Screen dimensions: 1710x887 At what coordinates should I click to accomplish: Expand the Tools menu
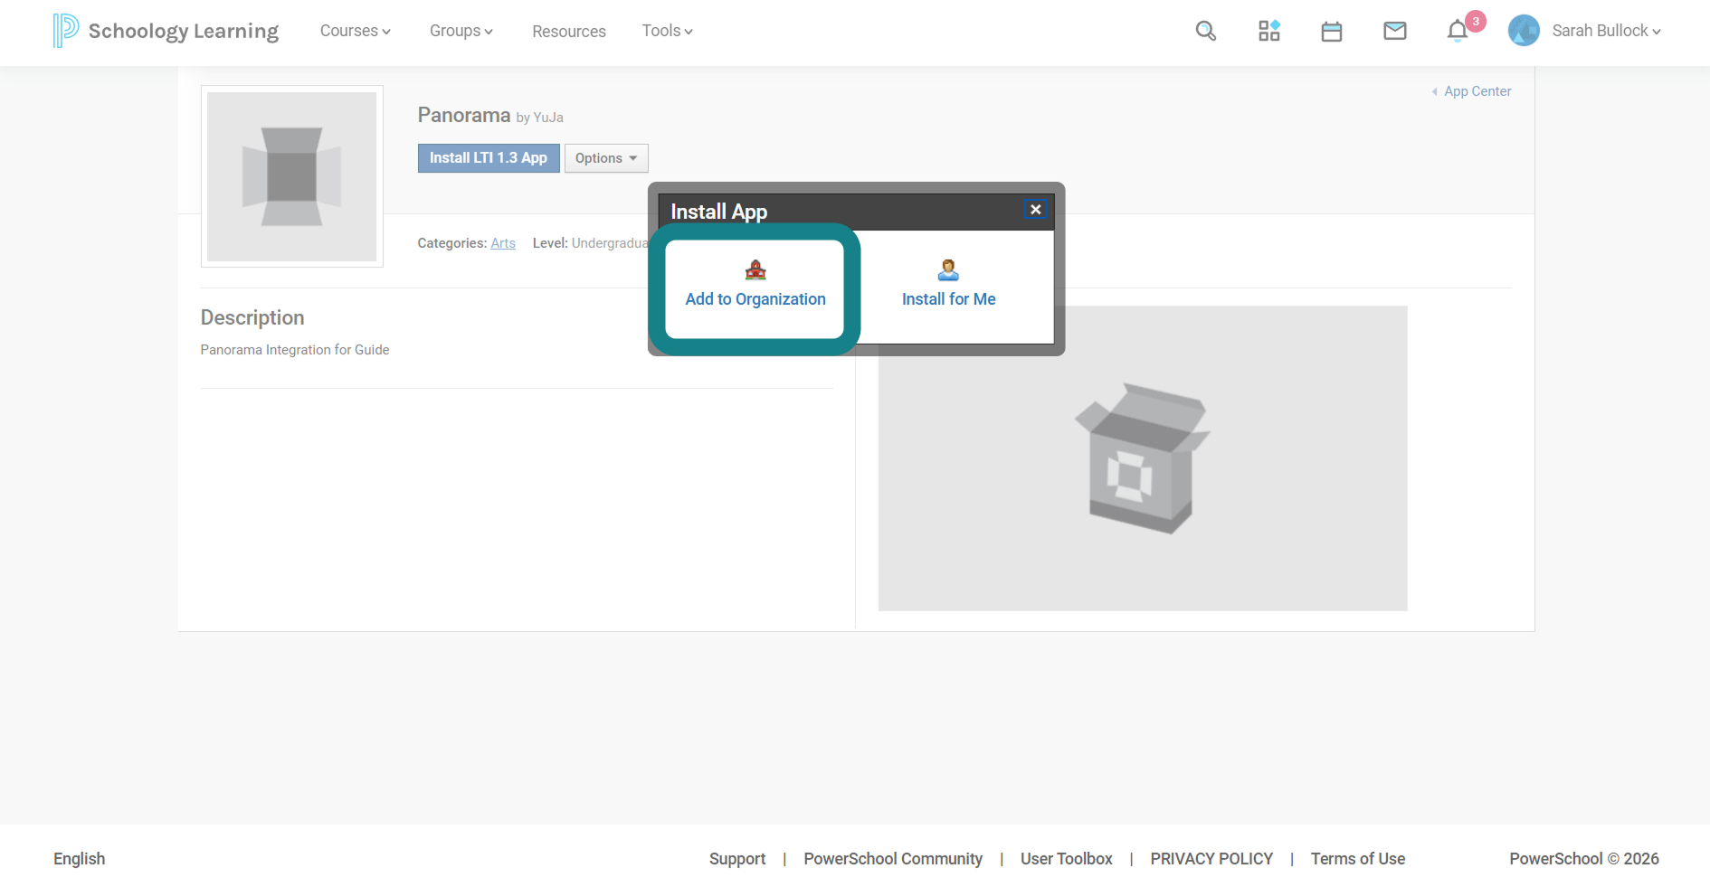tap(667, 31)
